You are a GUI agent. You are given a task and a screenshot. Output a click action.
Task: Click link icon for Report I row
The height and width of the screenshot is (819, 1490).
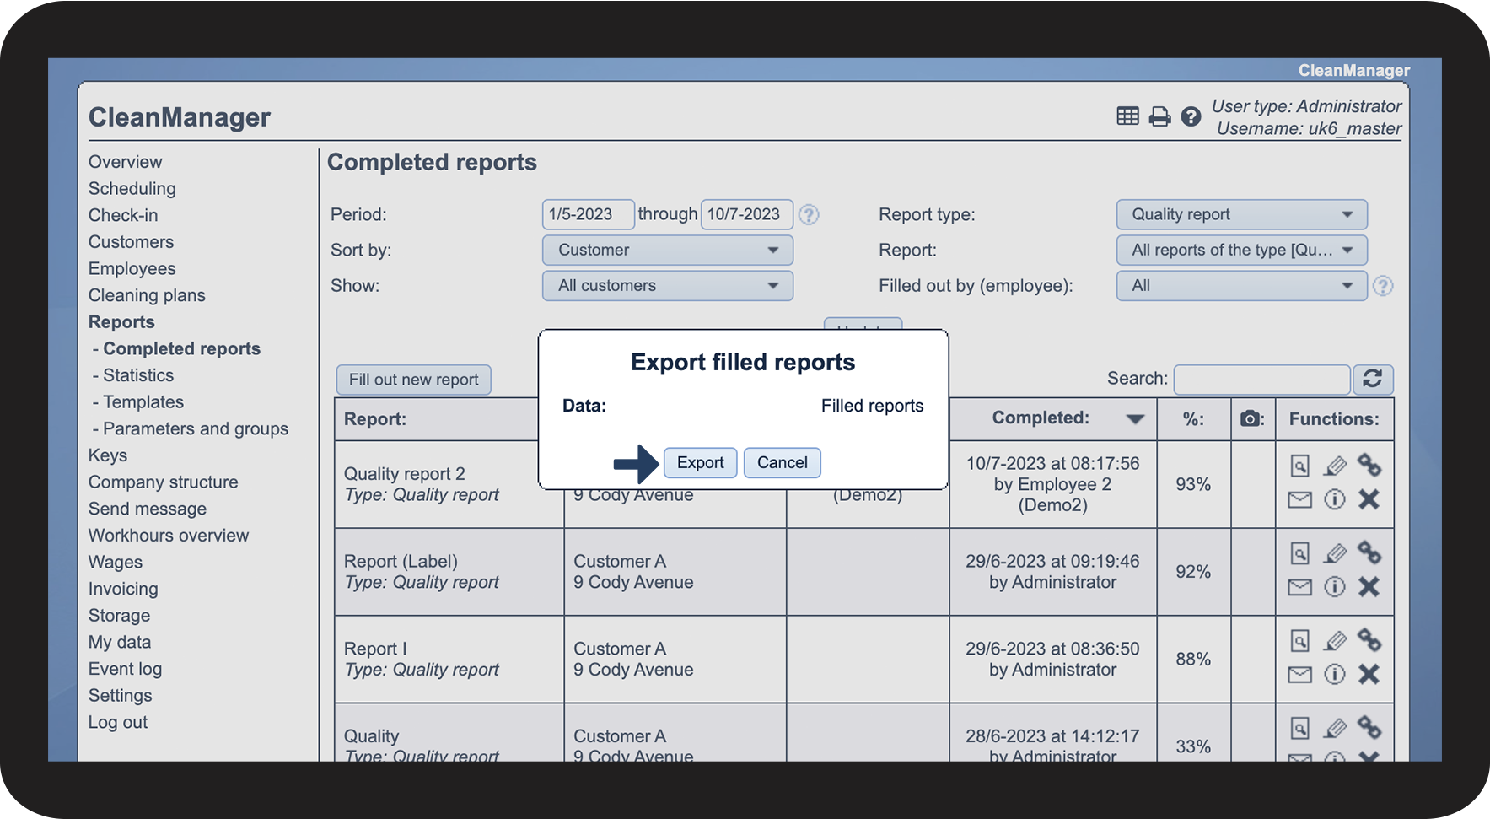pos(1369,641)
